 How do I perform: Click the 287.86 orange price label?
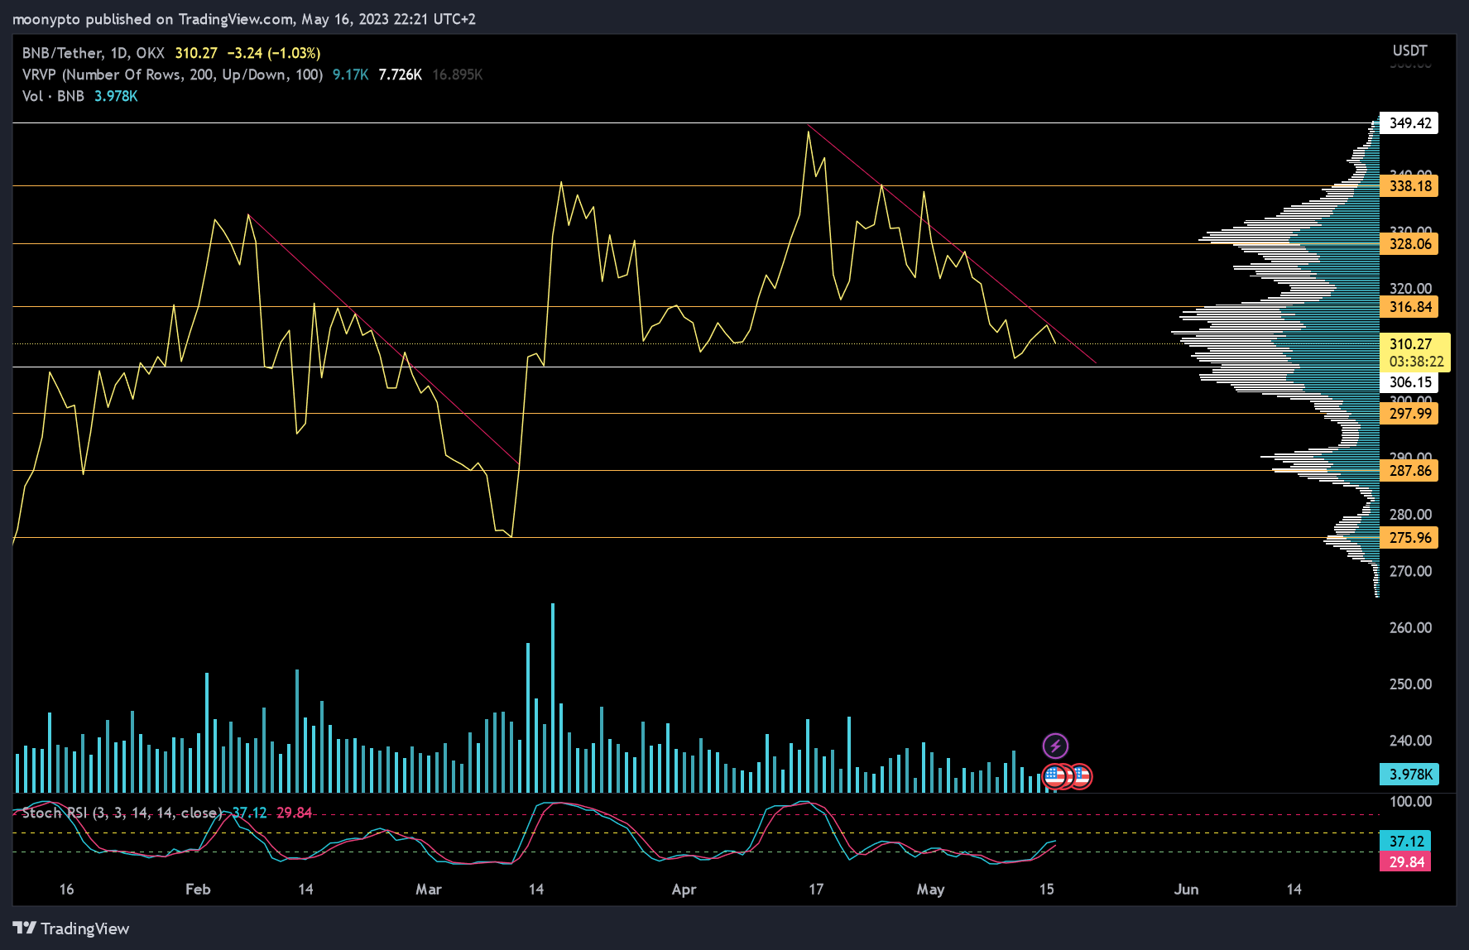click(1409, 471)
